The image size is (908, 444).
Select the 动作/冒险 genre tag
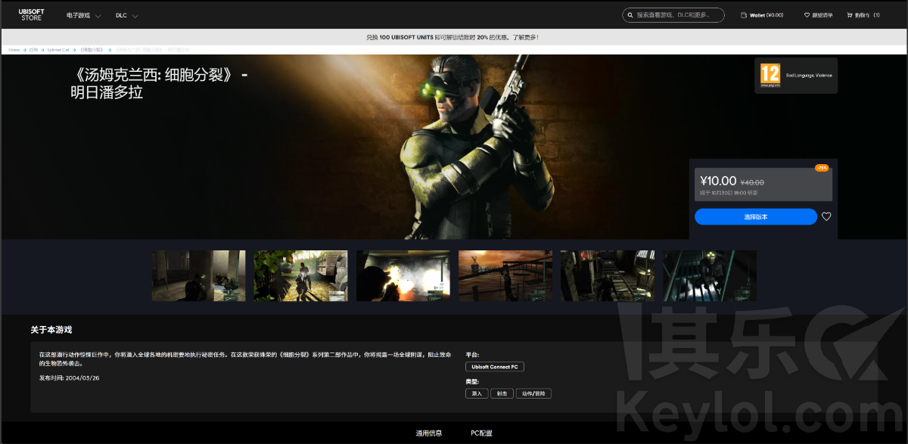(533, 393)
